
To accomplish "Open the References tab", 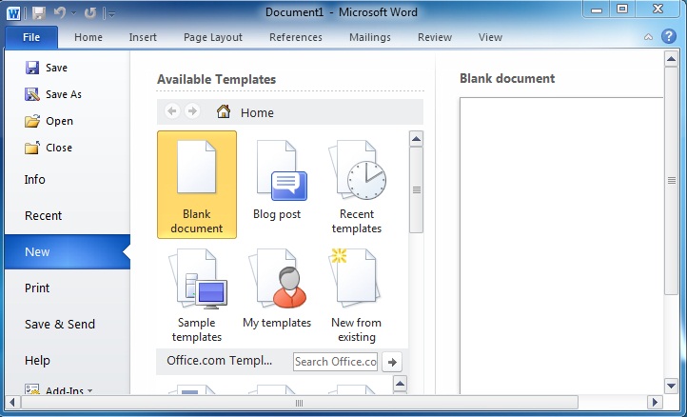I will (296, 37).
